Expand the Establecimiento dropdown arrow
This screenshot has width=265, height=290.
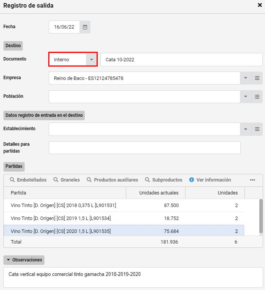[246, 129]
